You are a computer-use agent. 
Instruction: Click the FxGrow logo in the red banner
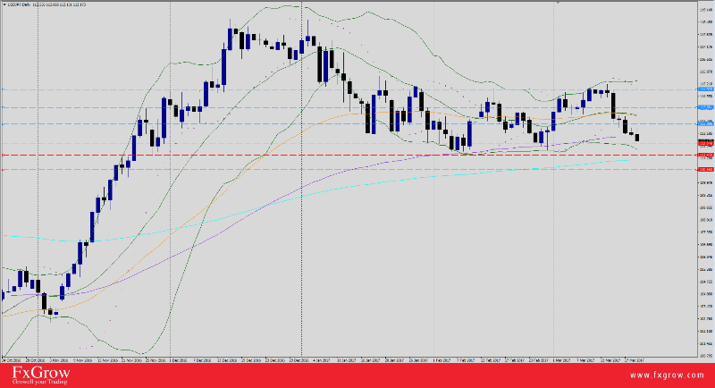coord(40,371)
